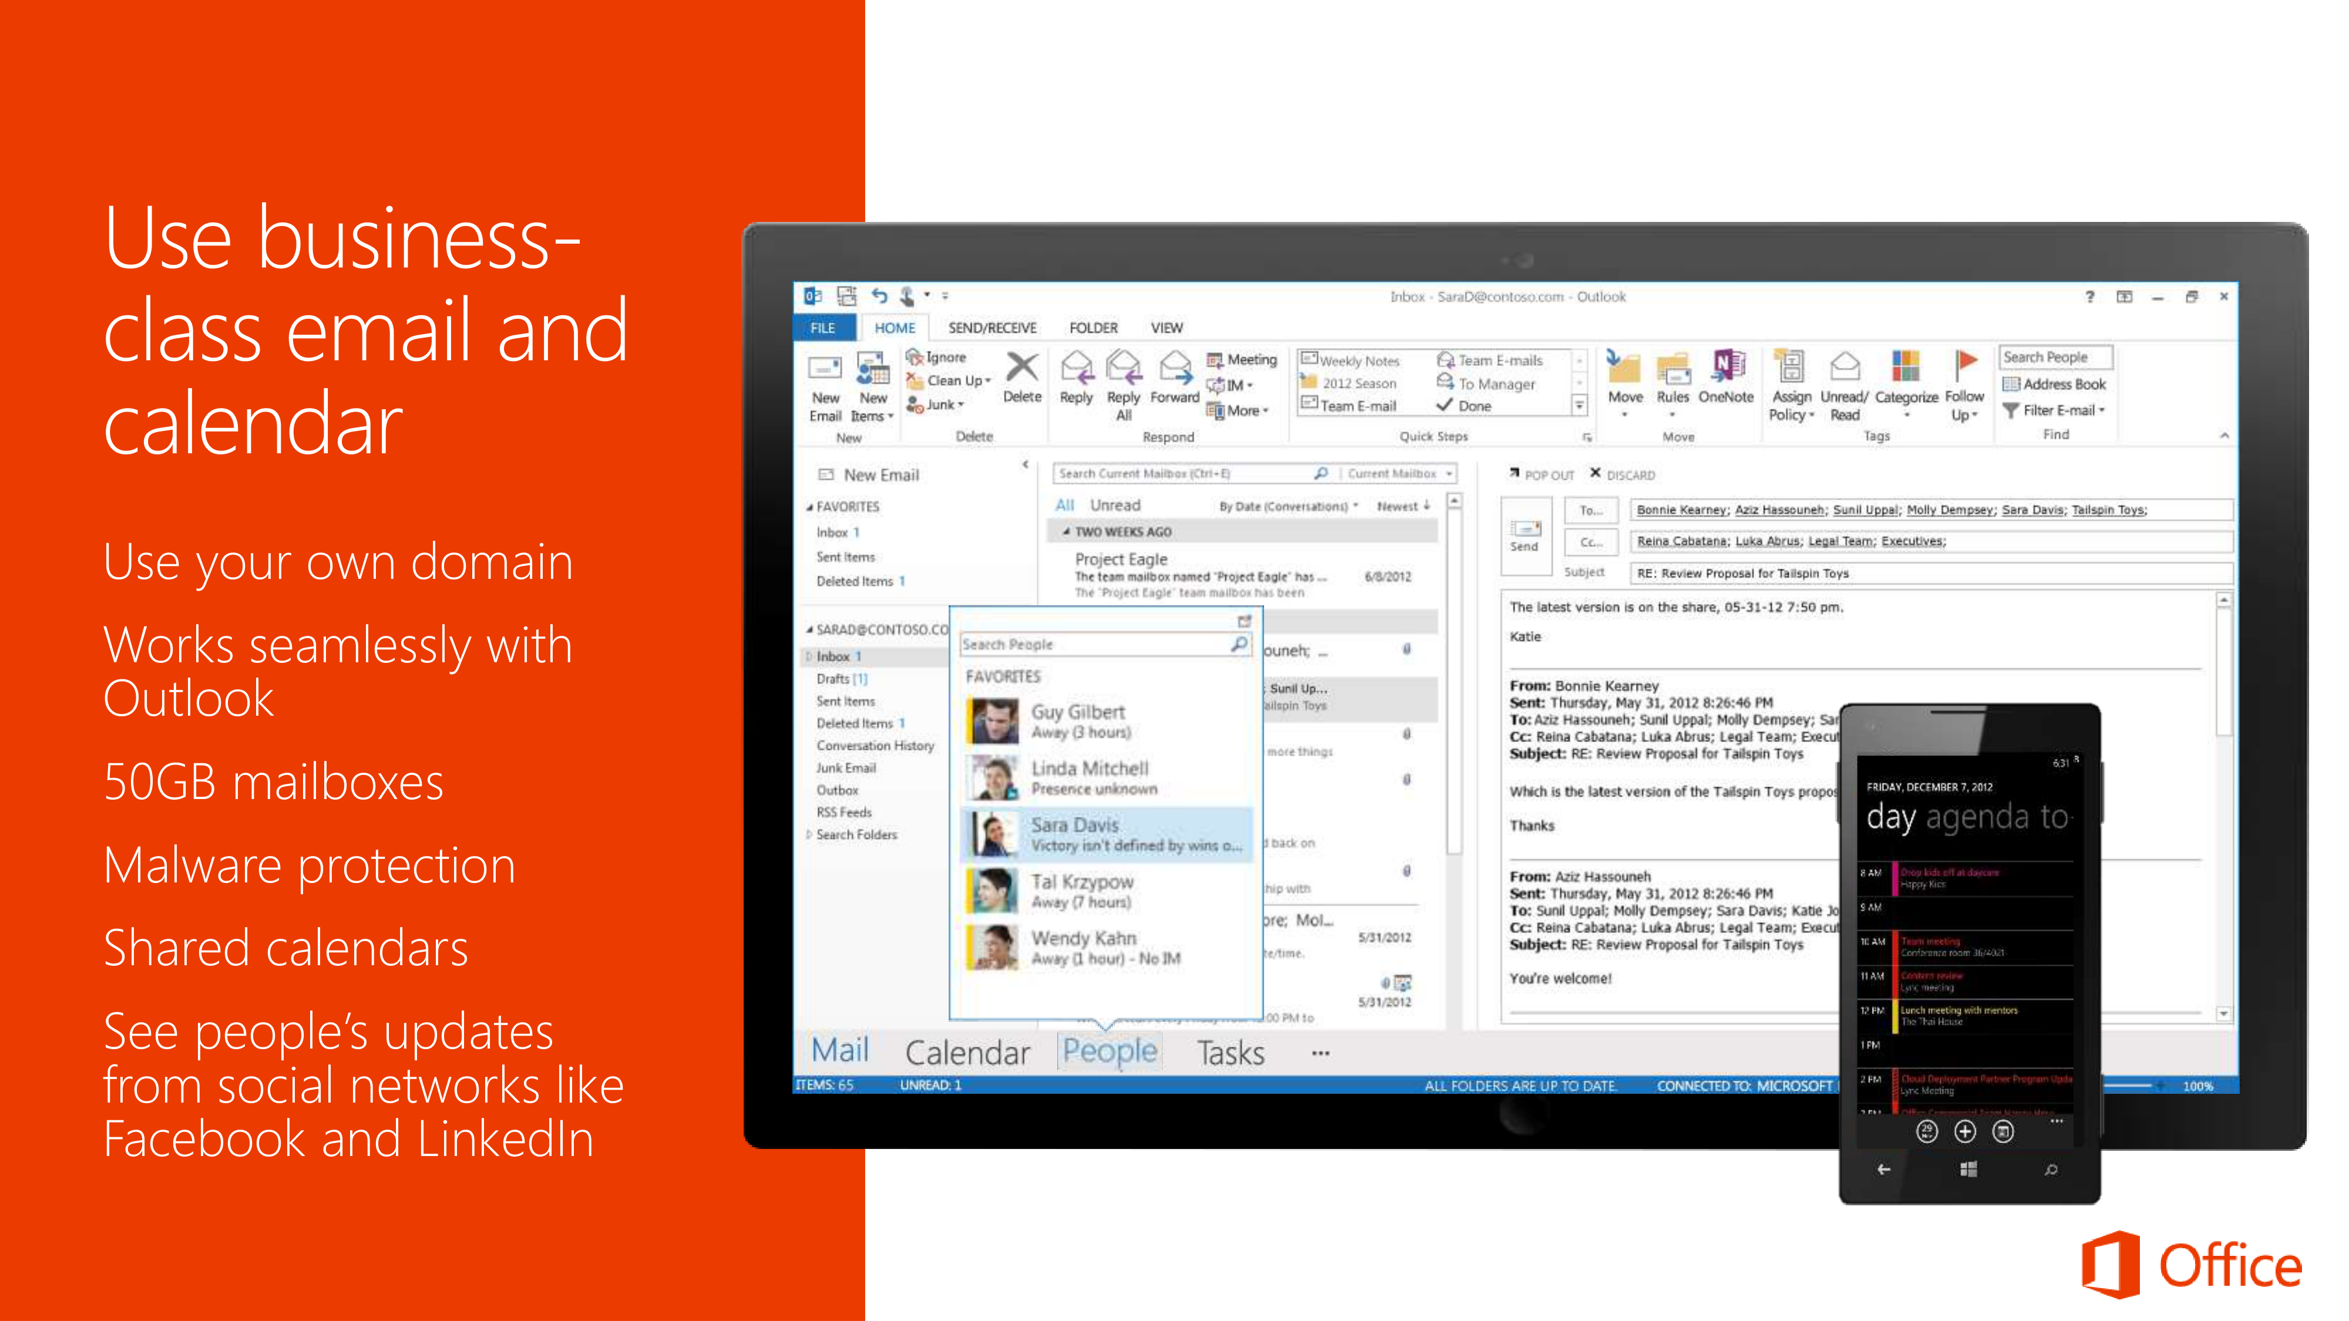Select Ignore conversation icon

[915, 356]
